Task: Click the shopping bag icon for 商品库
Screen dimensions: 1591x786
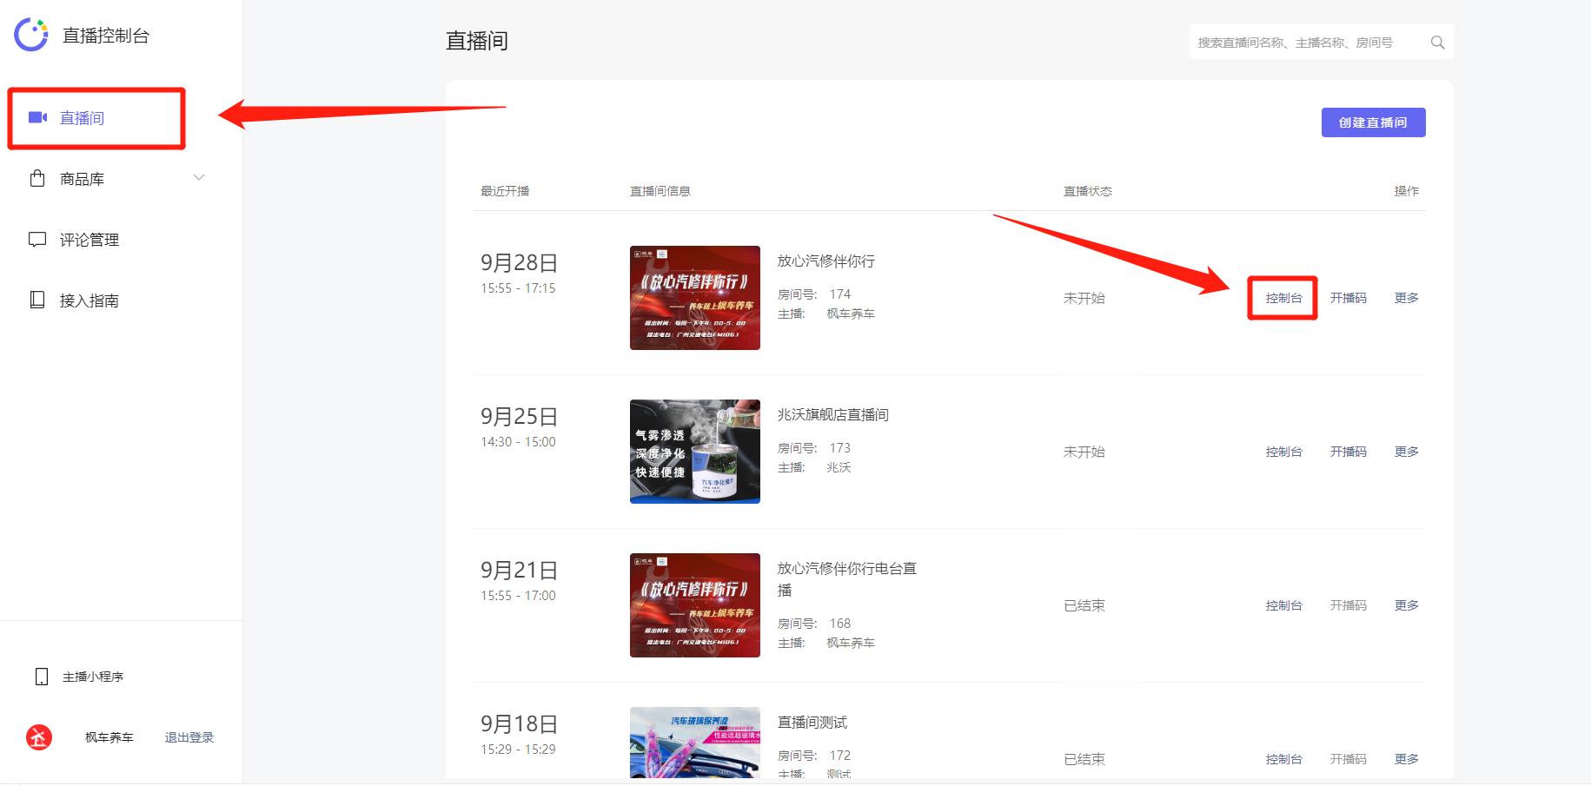Action: click(37, 178)
